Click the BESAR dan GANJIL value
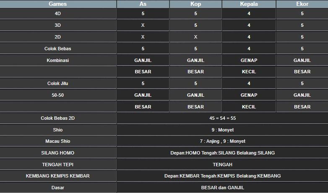 click(223, 188)
